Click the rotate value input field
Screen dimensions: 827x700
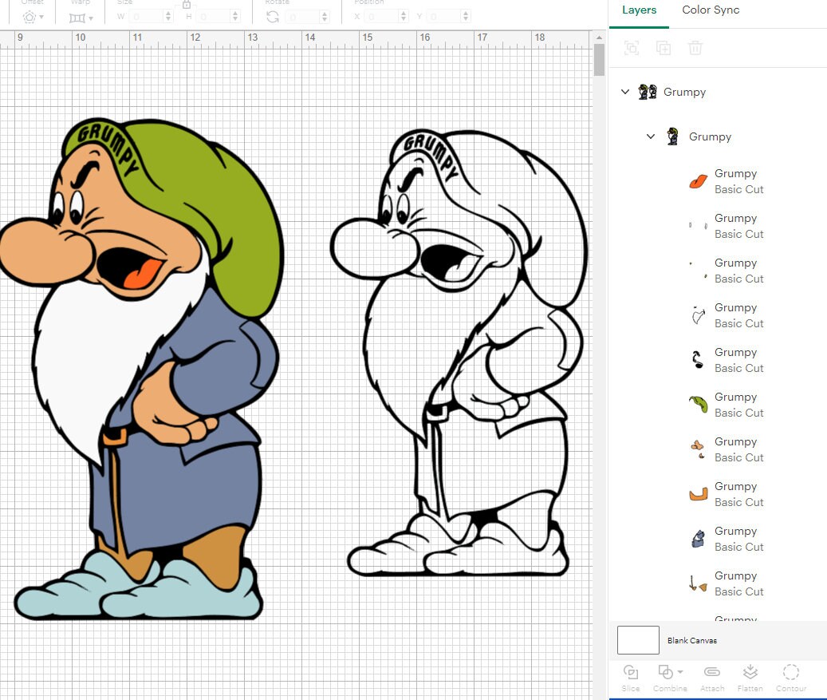point(303,17)
